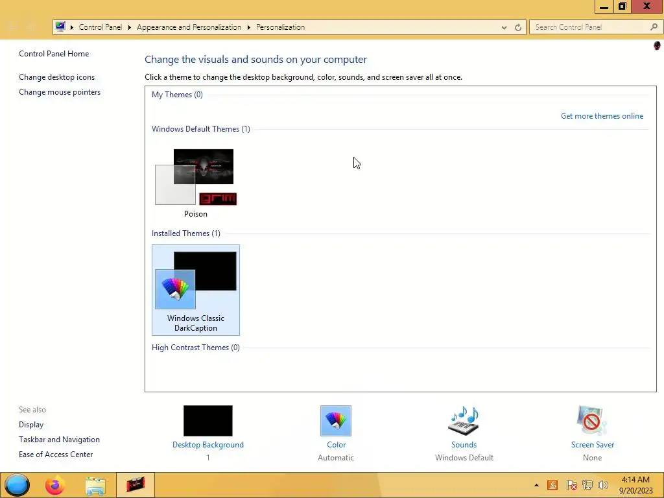Click the Start orb on the taskbar
This screenshot has width=664, height=498.
pos(17,485)
